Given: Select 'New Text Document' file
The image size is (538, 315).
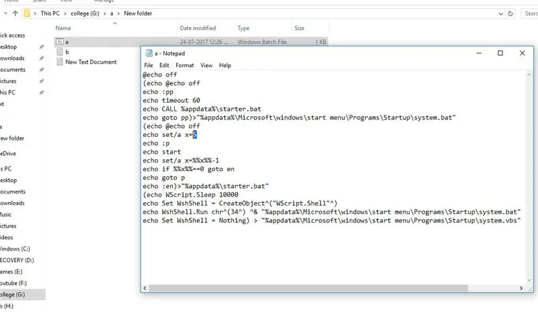Looking at the screenshot, I should (91, 62).
